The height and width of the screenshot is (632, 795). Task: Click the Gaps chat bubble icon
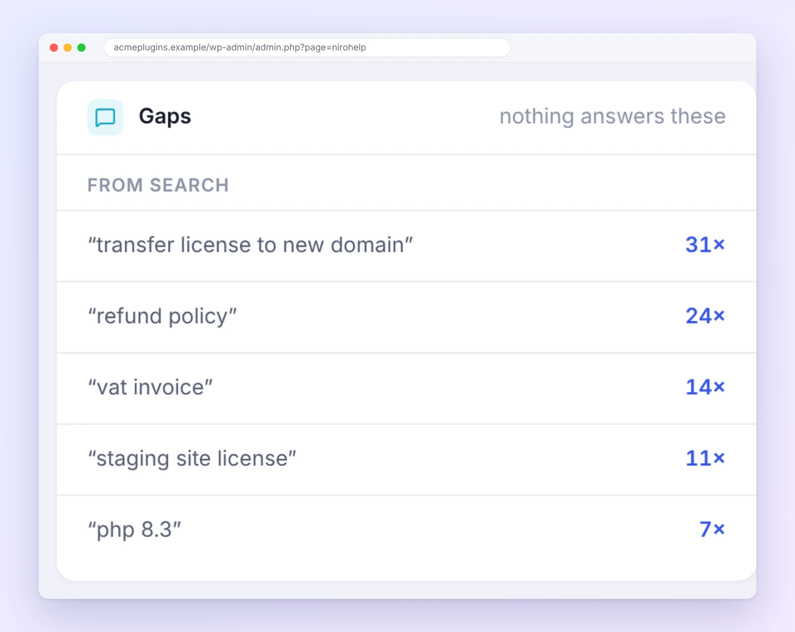(105, 117)
